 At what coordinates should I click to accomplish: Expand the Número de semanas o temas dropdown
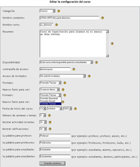pos(43,115)
